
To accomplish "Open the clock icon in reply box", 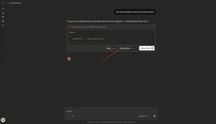I will click(x=73, y=116).
